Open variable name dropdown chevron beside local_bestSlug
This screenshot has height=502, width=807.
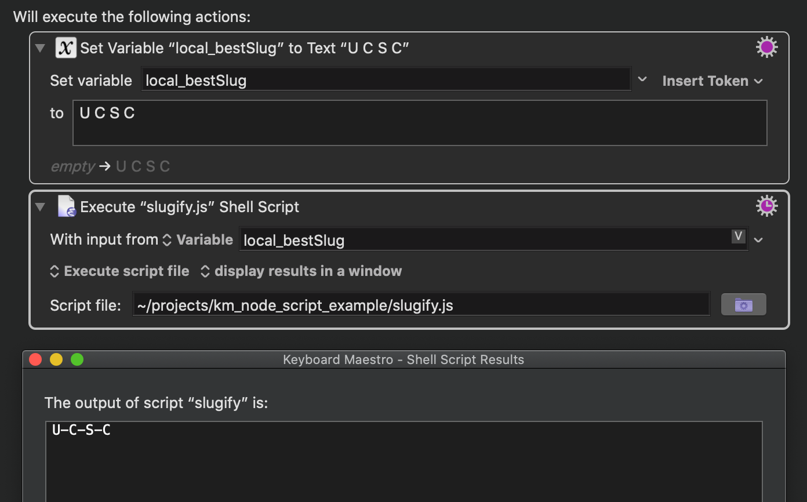pyautogui.click(x=642, y=79)
